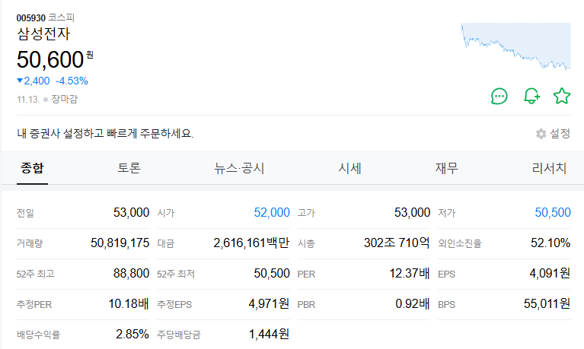The width and height of the screenshot is (584, 349).
Task: Click the stock code 005930
Action: coord(31,17)
